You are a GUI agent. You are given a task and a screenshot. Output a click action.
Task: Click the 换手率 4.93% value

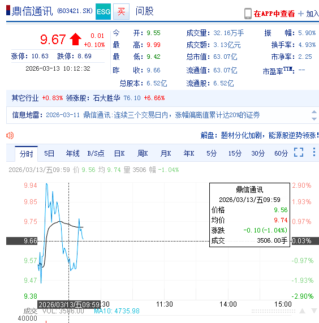coord(307,45)
